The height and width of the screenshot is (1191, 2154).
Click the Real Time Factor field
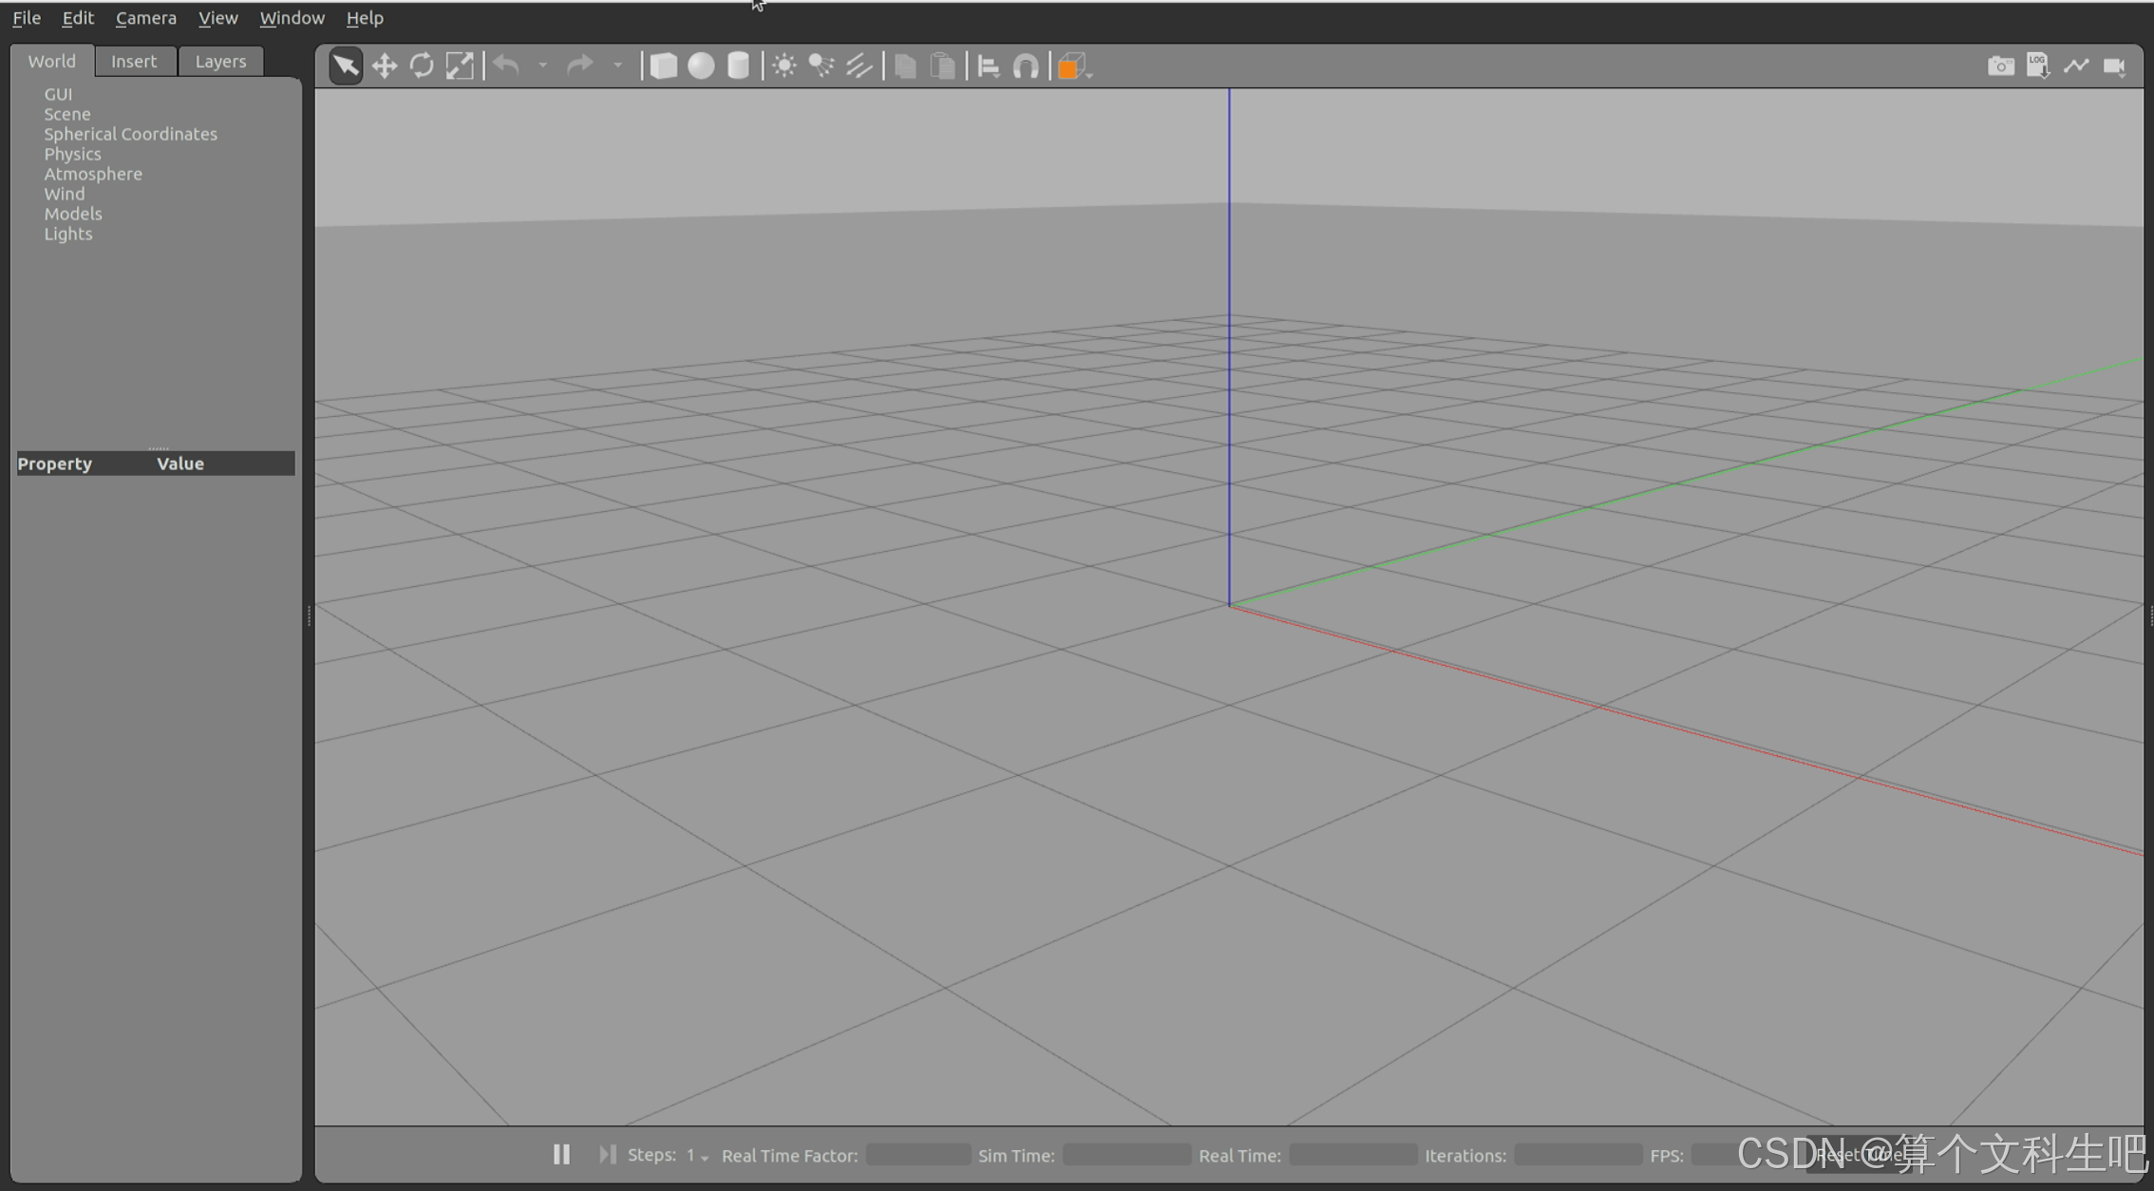click(x=918, y=1155)
